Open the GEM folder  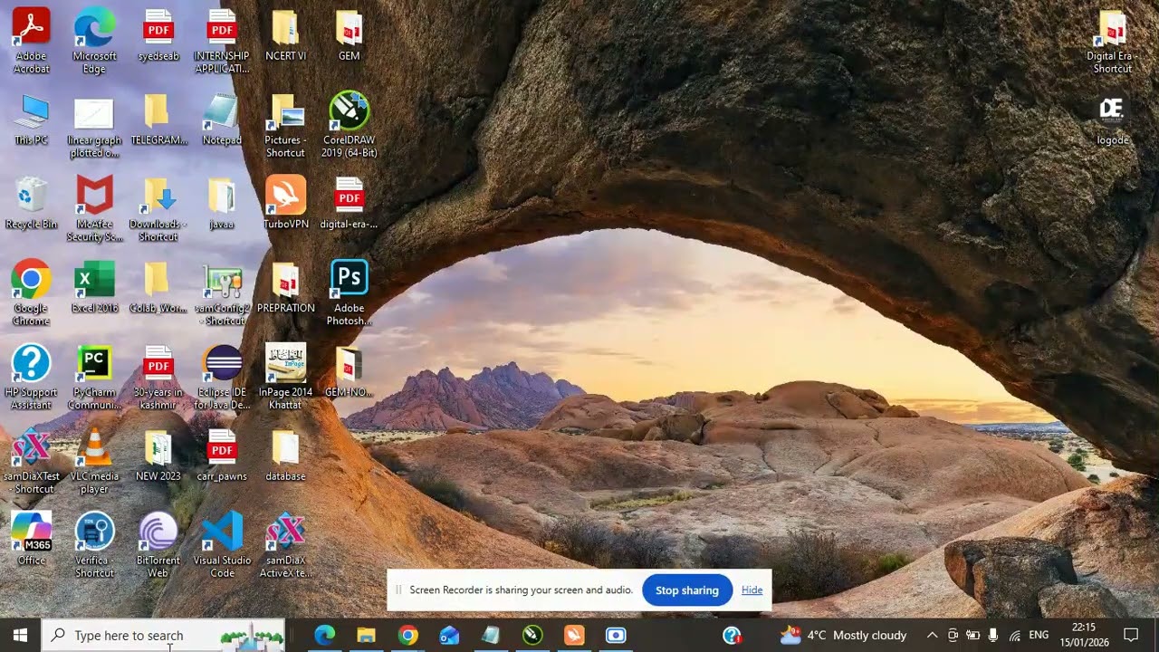[349, 36]
